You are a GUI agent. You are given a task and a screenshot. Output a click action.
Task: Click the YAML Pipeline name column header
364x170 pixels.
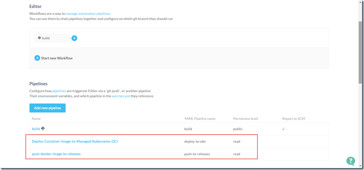[x=200, y=119]
